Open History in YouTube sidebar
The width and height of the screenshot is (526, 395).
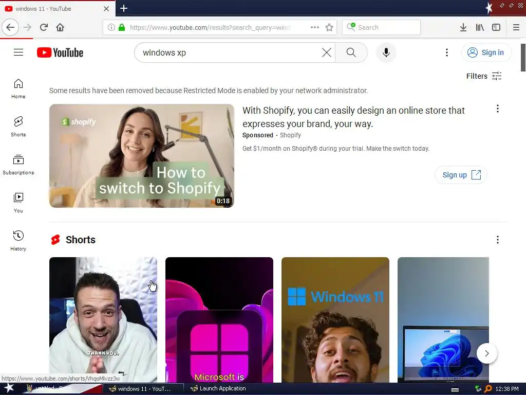18,241
